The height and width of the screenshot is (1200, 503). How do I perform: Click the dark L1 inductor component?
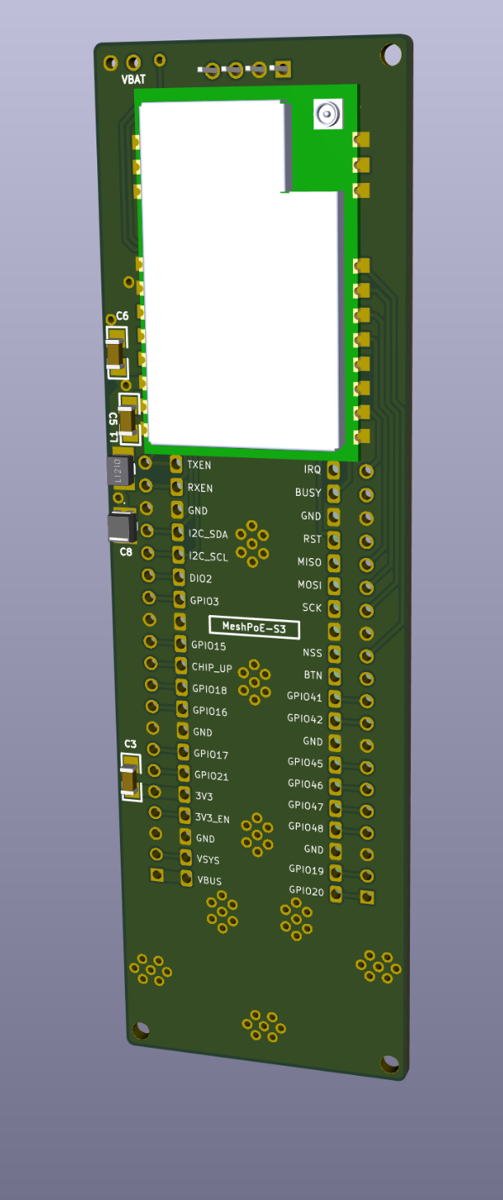click(x=119, y=471)
